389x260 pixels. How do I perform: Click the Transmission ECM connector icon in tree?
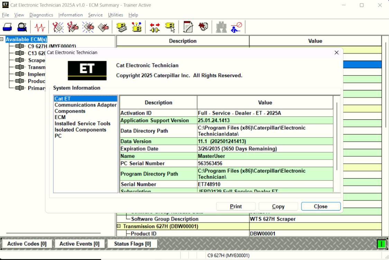[20, 67]
